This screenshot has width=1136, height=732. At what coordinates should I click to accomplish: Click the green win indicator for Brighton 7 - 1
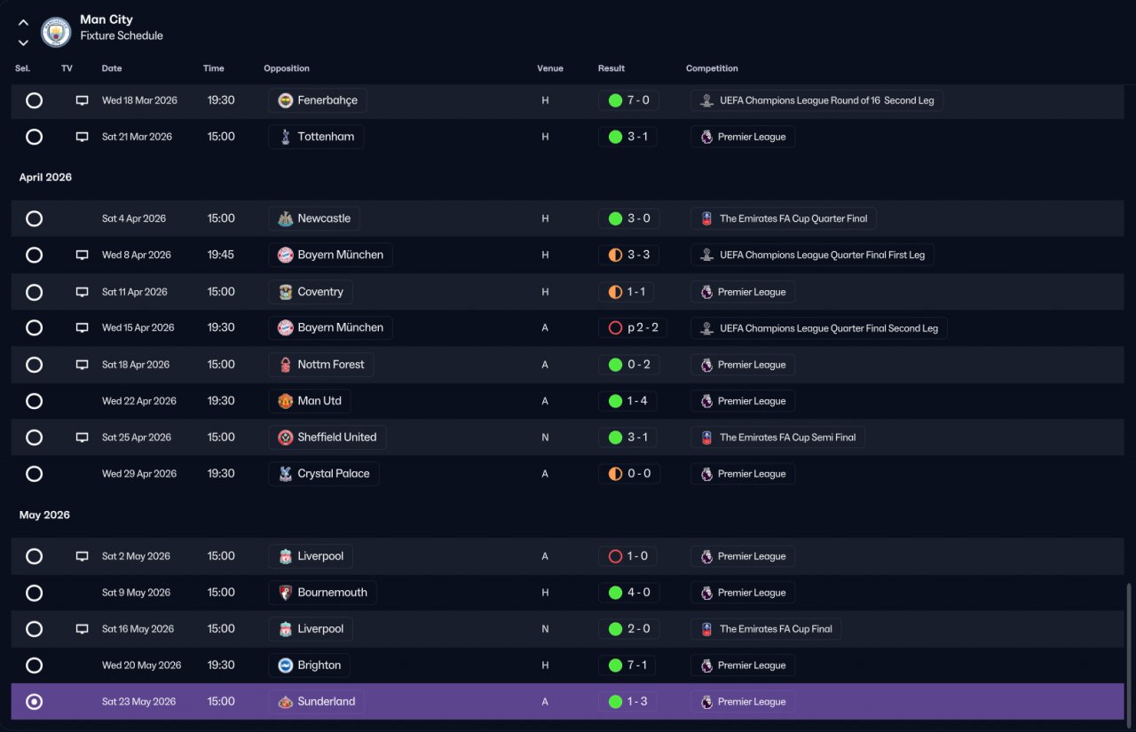615,665
